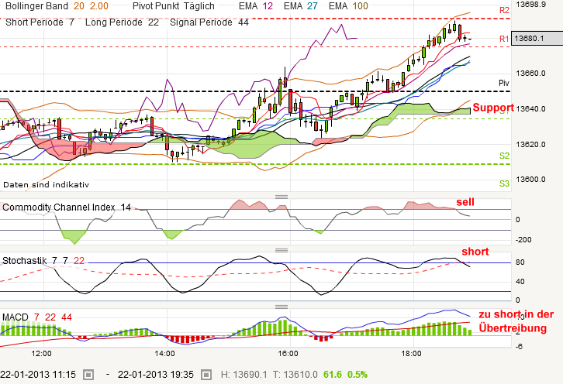The width and height of the screenshot is (563, 384).
Task: Click the current price tag 13680.1
Action: coord(537,39)
